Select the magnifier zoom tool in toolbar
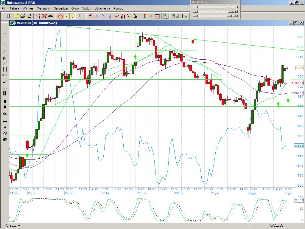305x229 pixels. pyautogui.click(x=38, y=16)
